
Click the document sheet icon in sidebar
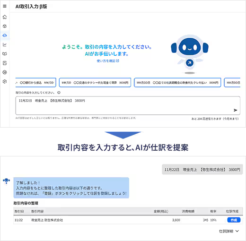[x=5, y=63]
